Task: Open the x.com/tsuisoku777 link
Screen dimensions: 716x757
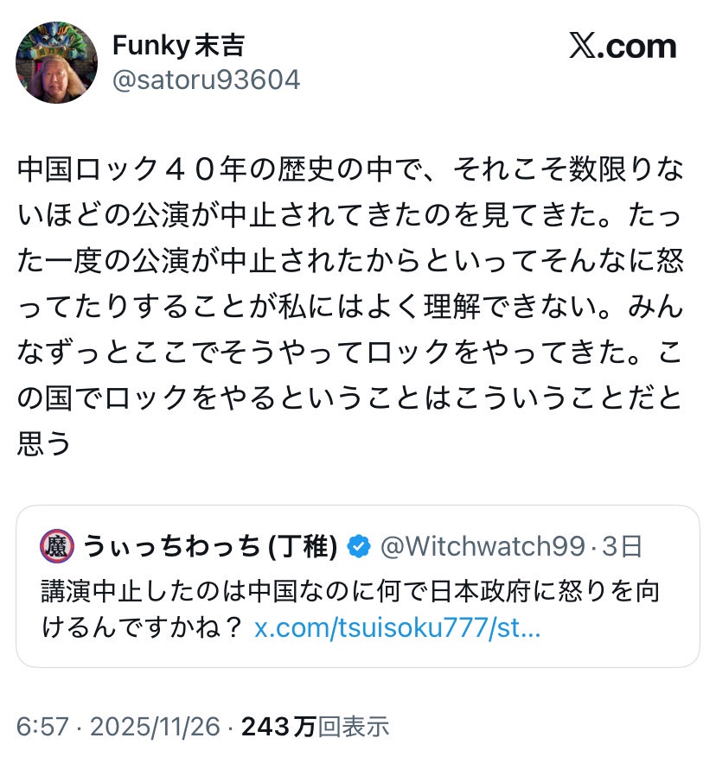Action: (x=398, y=628)
